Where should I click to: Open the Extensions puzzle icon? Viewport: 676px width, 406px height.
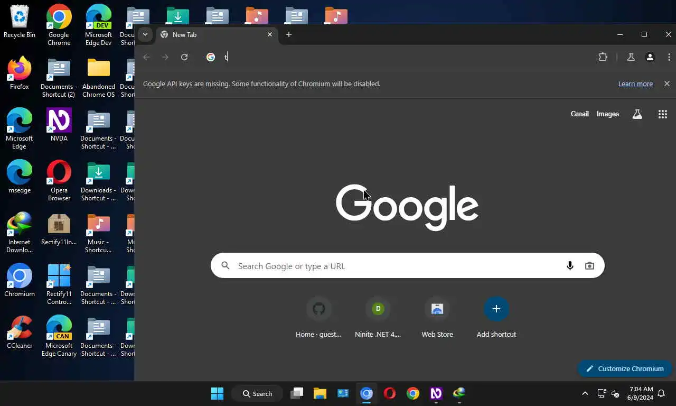click(603, 57)
